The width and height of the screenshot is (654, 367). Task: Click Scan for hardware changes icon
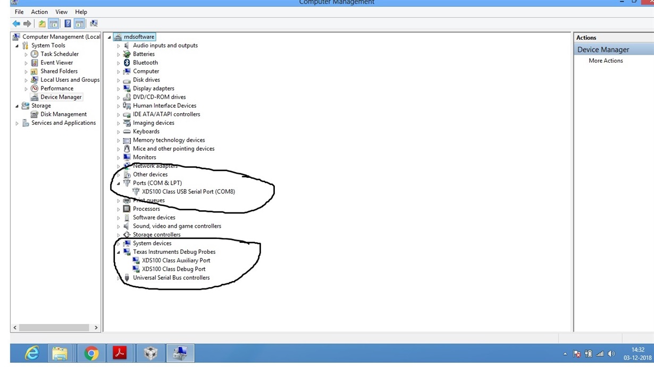[x=94, y=23]
